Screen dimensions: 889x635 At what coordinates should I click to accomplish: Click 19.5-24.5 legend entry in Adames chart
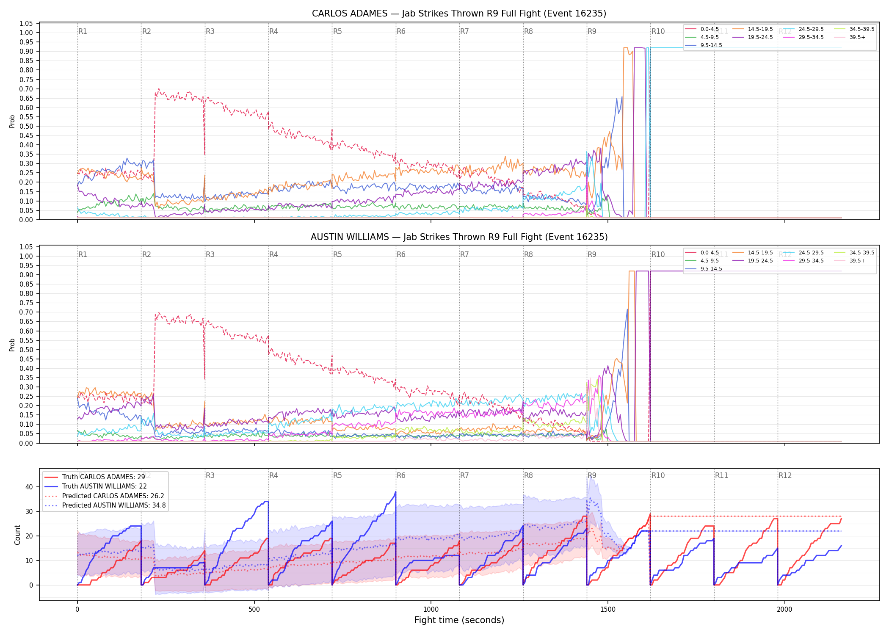pos(753,37)
